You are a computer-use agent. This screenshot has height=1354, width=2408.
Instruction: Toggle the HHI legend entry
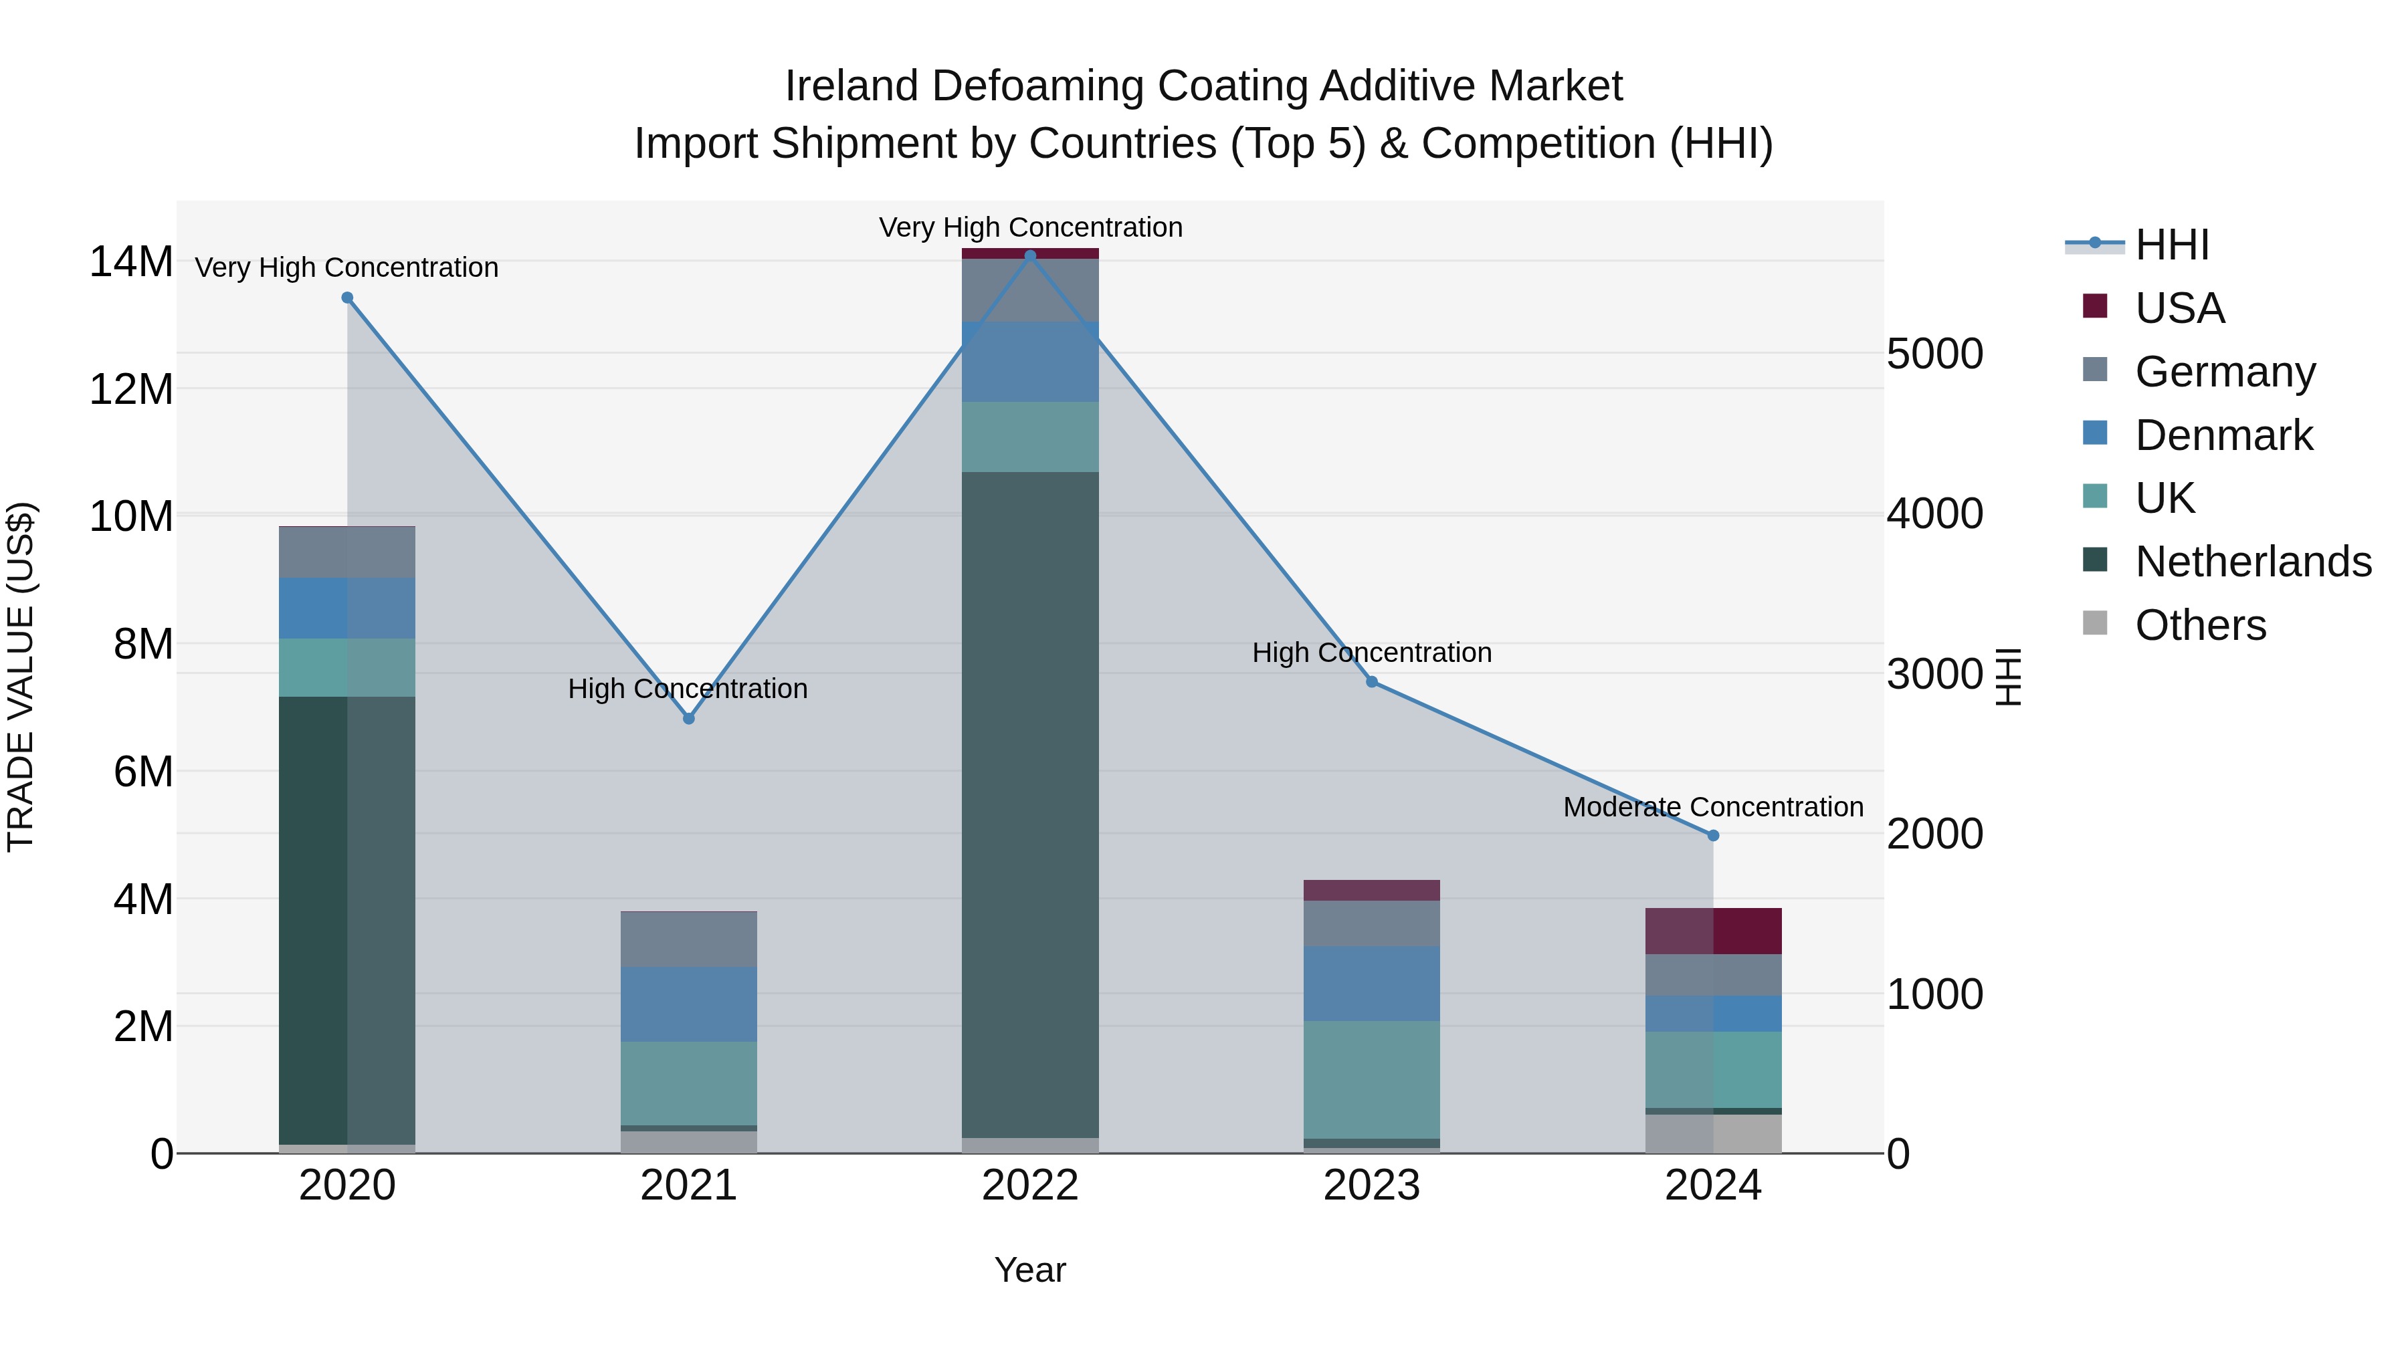point(2137,245)
